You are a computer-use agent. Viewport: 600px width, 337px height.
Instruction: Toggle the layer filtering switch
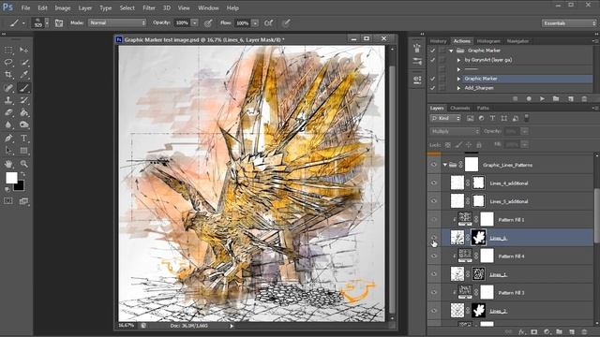[x=527, y=118]
